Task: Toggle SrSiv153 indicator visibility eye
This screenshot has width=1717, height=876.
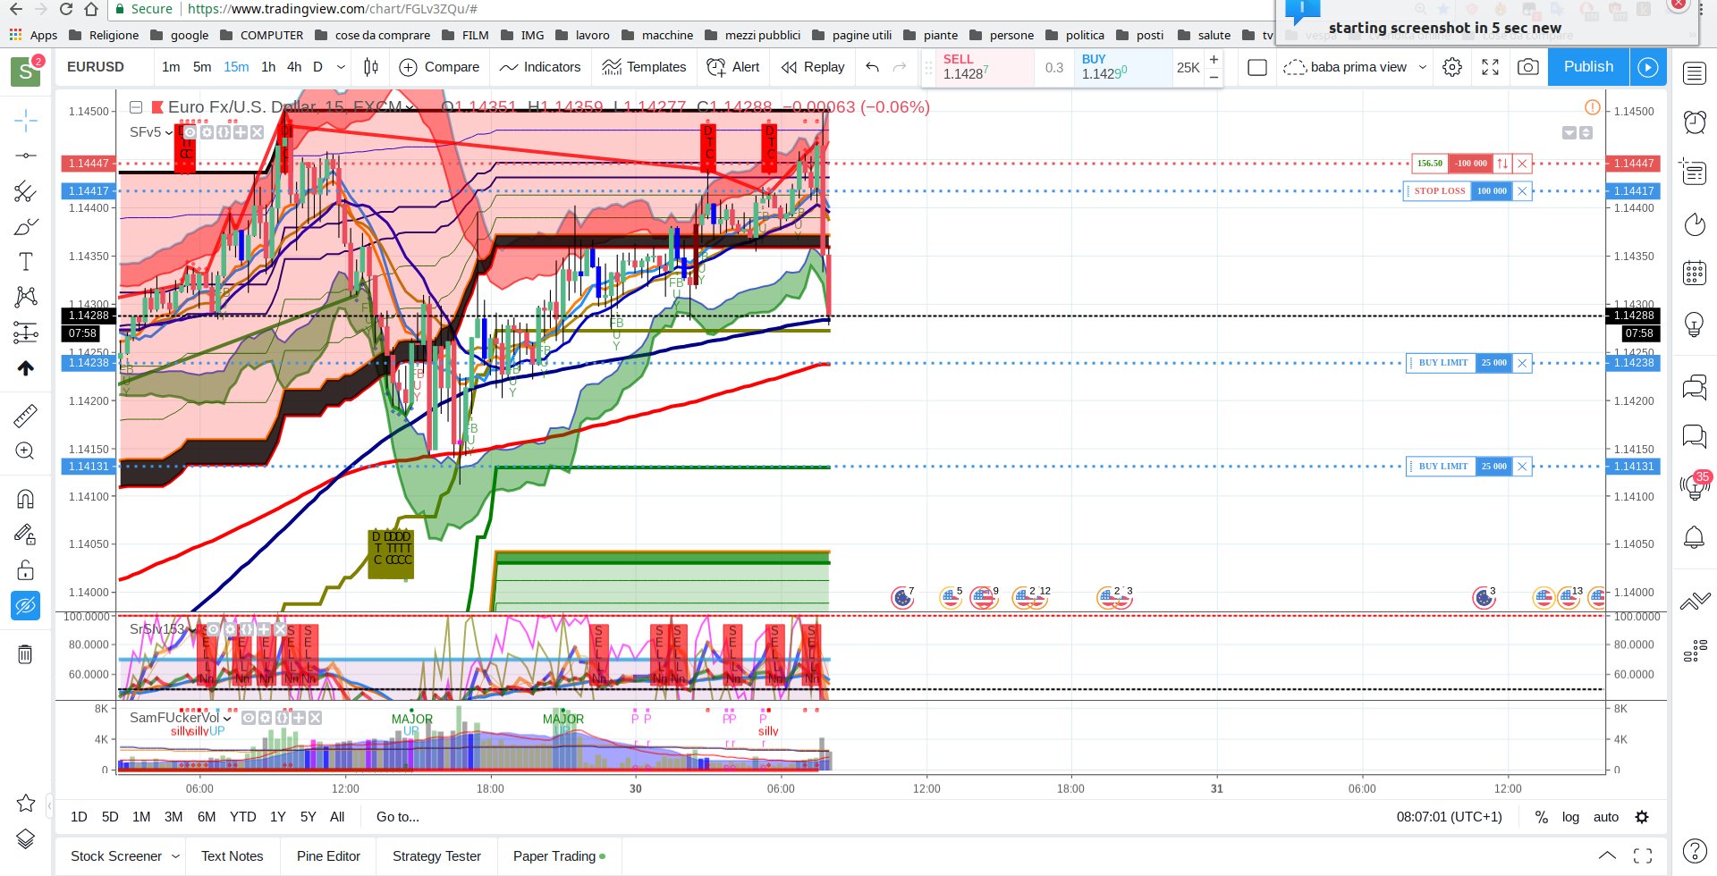Action: [213, 629]
